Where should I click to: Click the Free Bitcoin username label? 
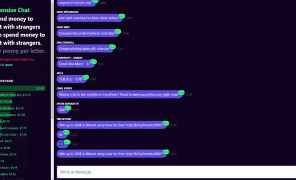point(64,119)
